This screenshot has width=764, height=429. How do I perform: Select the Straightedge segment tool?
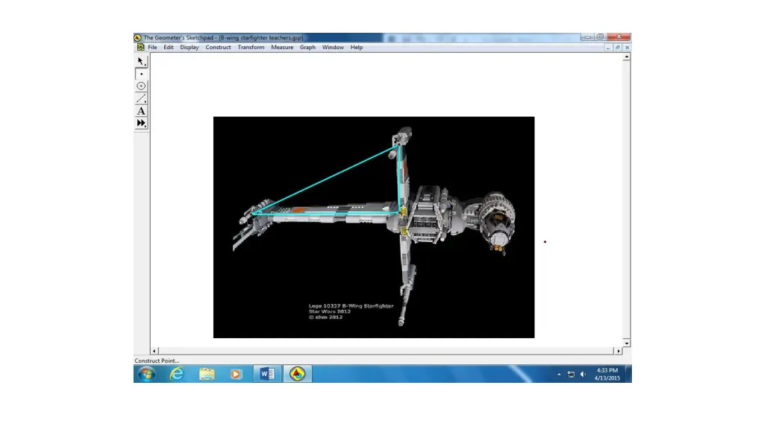click(141, 99)
